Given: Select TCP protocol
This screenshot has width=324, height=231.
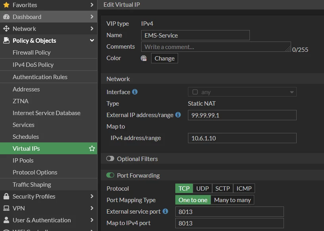Looking at the screenshot, I should point(184,188).
